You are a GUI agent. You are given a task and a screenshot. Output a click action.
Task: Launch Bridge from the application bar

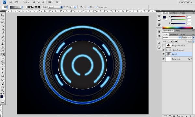click(x=10, y=2)
